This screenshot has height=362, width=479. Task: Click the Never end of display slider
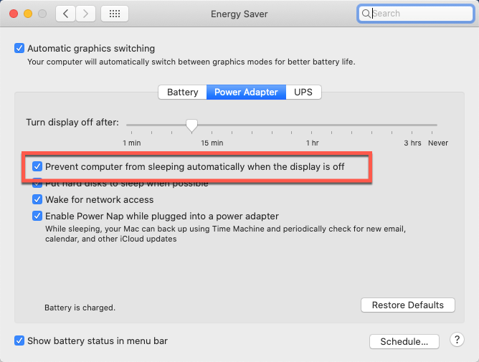437,125
